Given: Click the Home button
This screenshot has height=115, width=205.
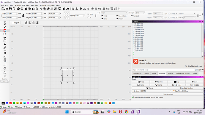Looking at the screenshot, I should point(150,88).
